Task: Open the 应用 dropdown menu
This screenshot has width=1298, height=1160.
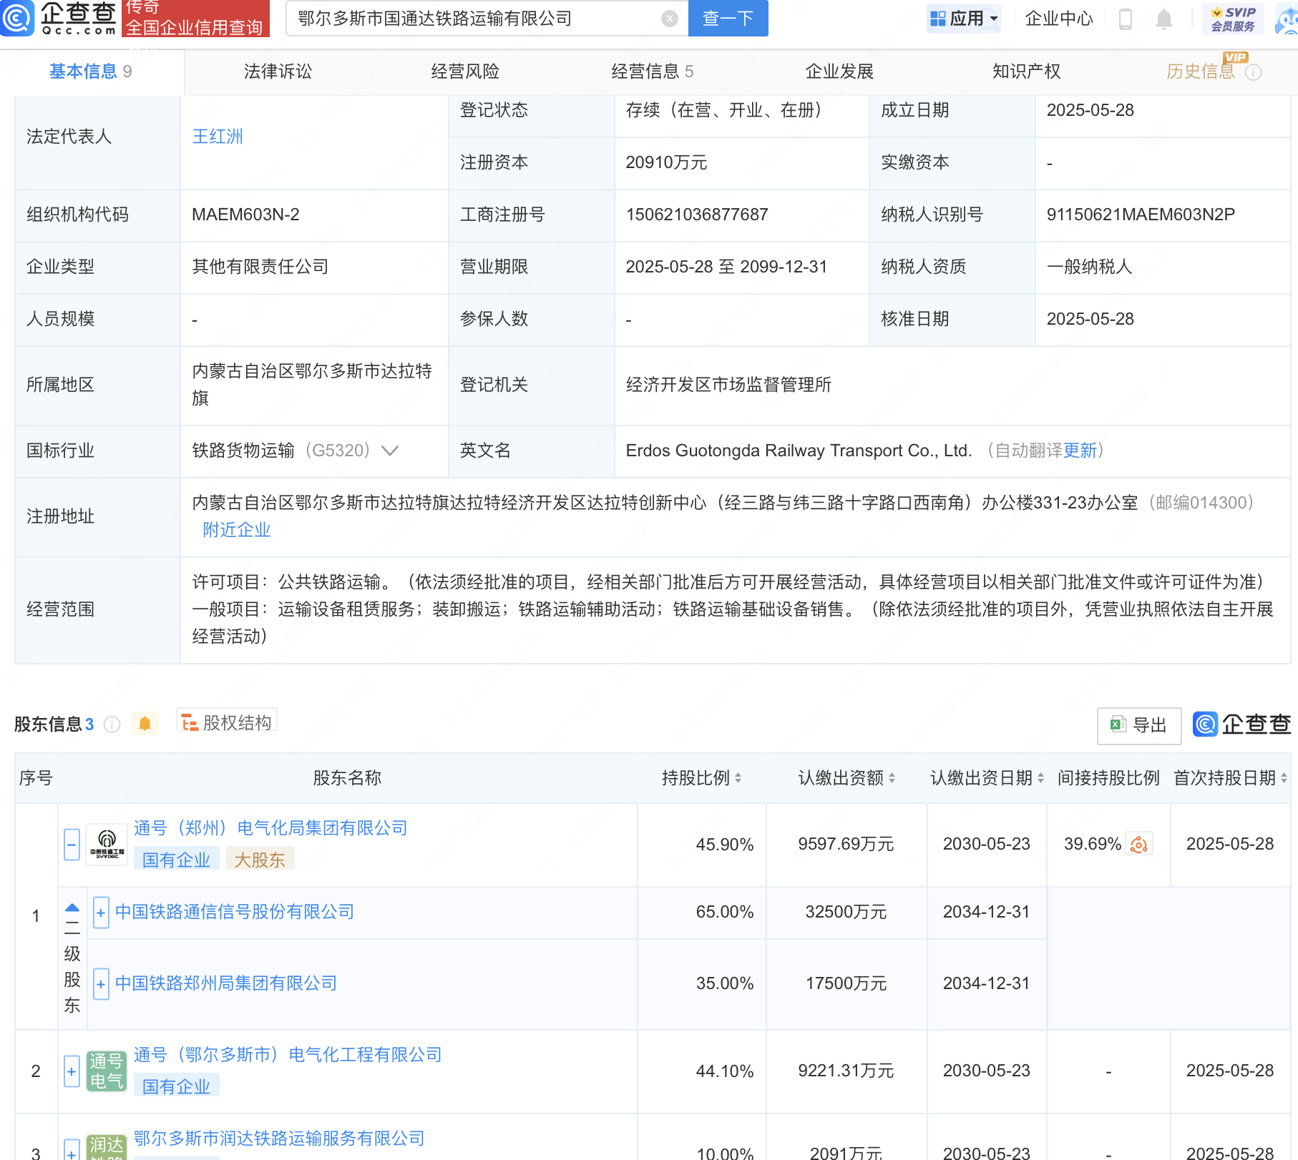Action: [x=964, y=19]
